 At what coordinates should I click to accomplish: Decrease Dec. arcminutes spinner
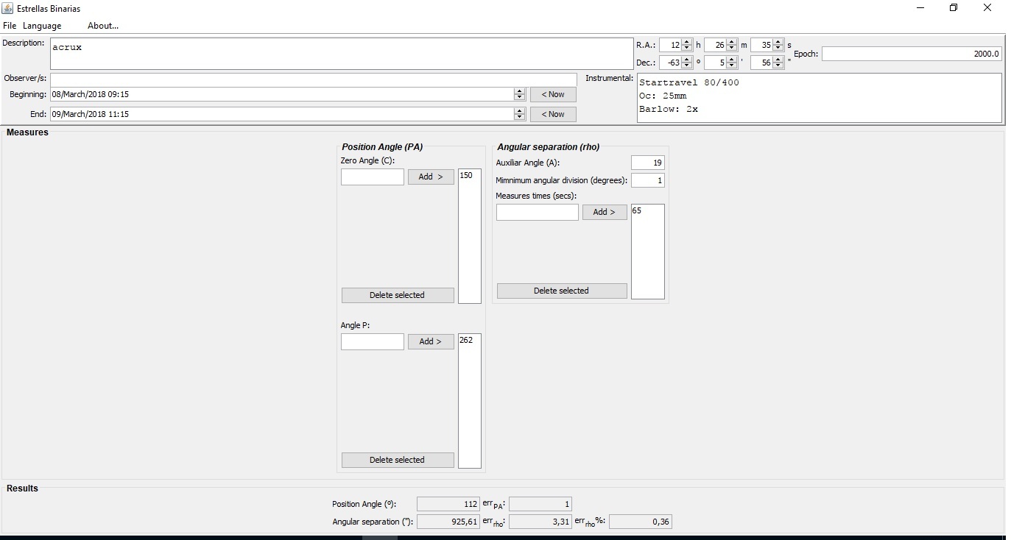click(x=732, y=65)
